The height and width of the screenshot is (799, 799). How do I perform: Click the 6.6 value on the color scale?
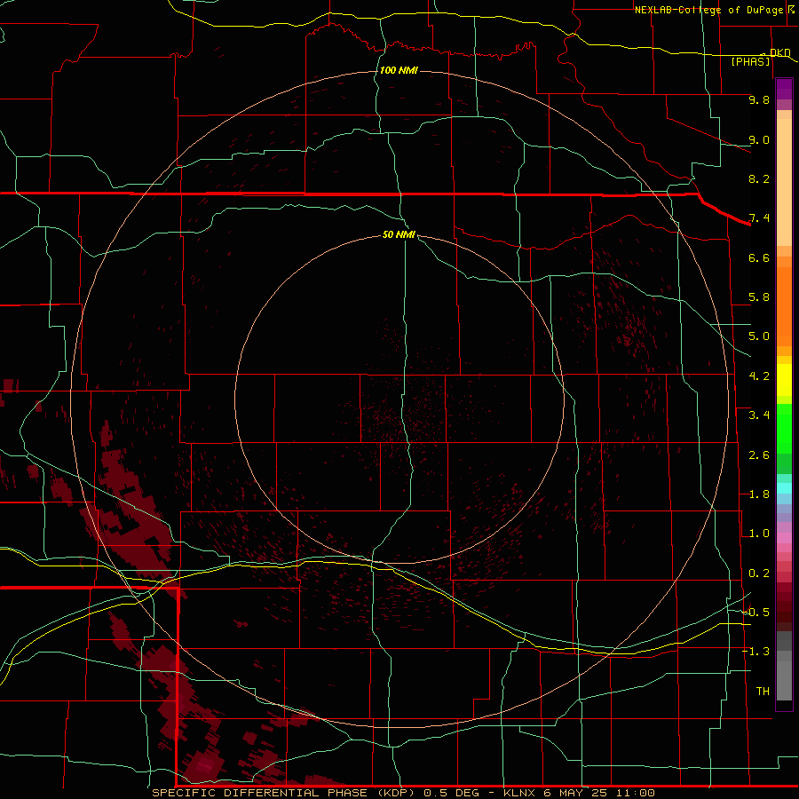click(759, 257)
